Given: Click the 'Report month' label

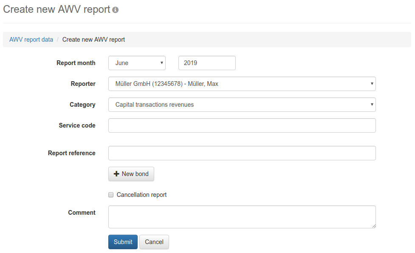Looking at the screenshot, I should [76, 63].
